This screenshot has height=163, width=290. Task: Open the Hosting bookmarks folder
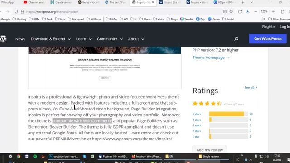point(19,19)
